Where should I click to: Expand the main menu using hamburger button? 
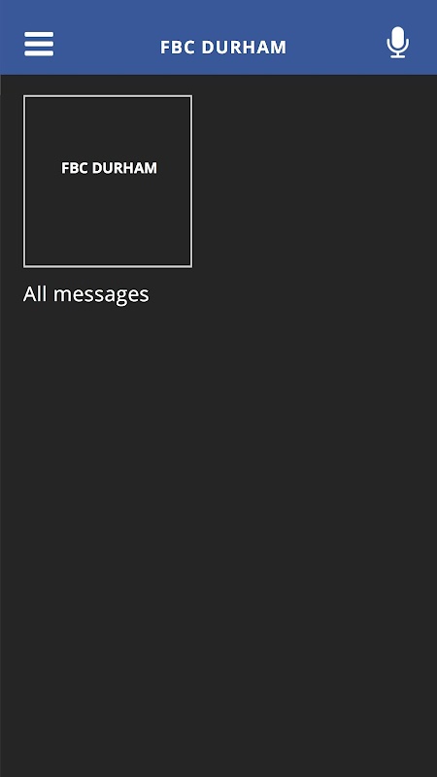[39, 44]
